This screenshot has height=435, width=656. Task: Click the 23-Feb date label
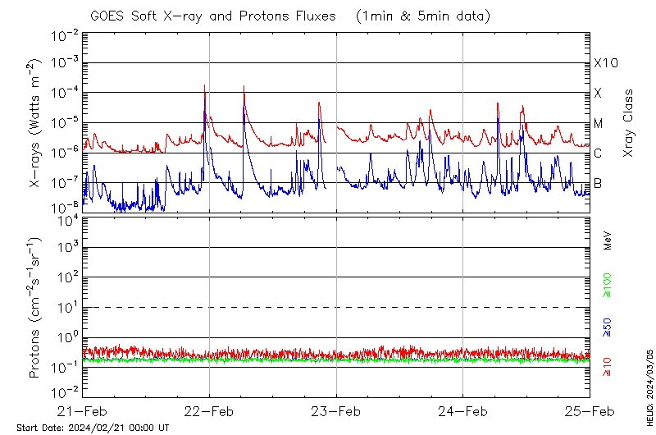(x=336, y=411)
